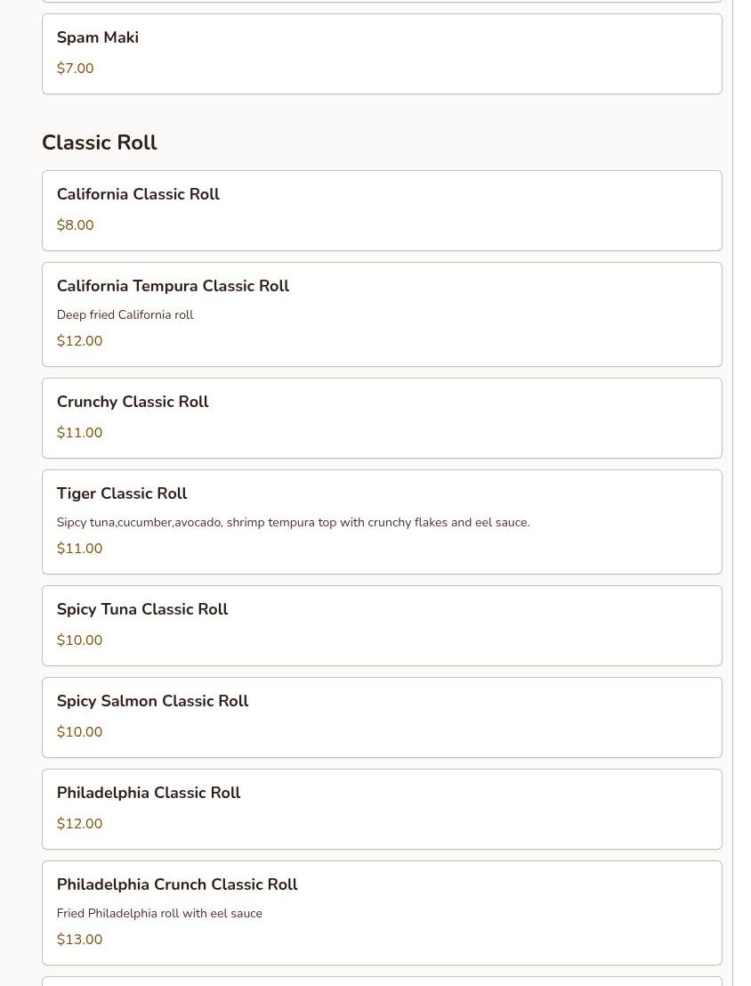The image size is (751, 986).
Task: Click the $8.00 California Classic Roll price
Action: (75, 224)
